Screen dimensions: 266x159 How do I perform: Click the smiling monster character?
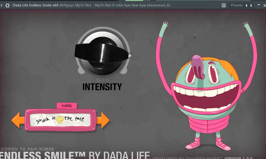206,86
